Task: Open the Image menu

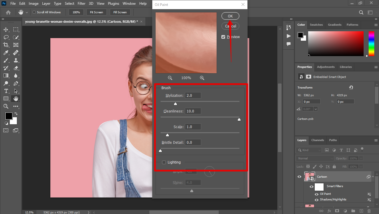Action: point(34,4)
